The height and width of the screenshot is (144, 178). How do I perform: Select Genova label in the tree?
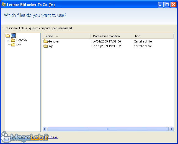click(22, 40)
